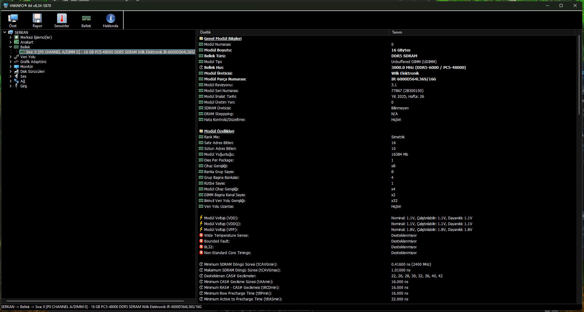Click the Modül Üreticisi value Wilk Elektronik
The width and height of the screenshot is (584, 312).
(x=405, y=73)
